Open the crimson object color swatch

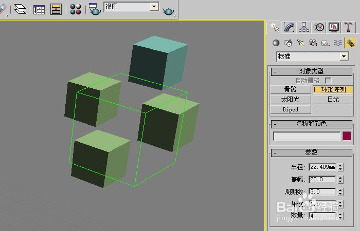(347, 136)
